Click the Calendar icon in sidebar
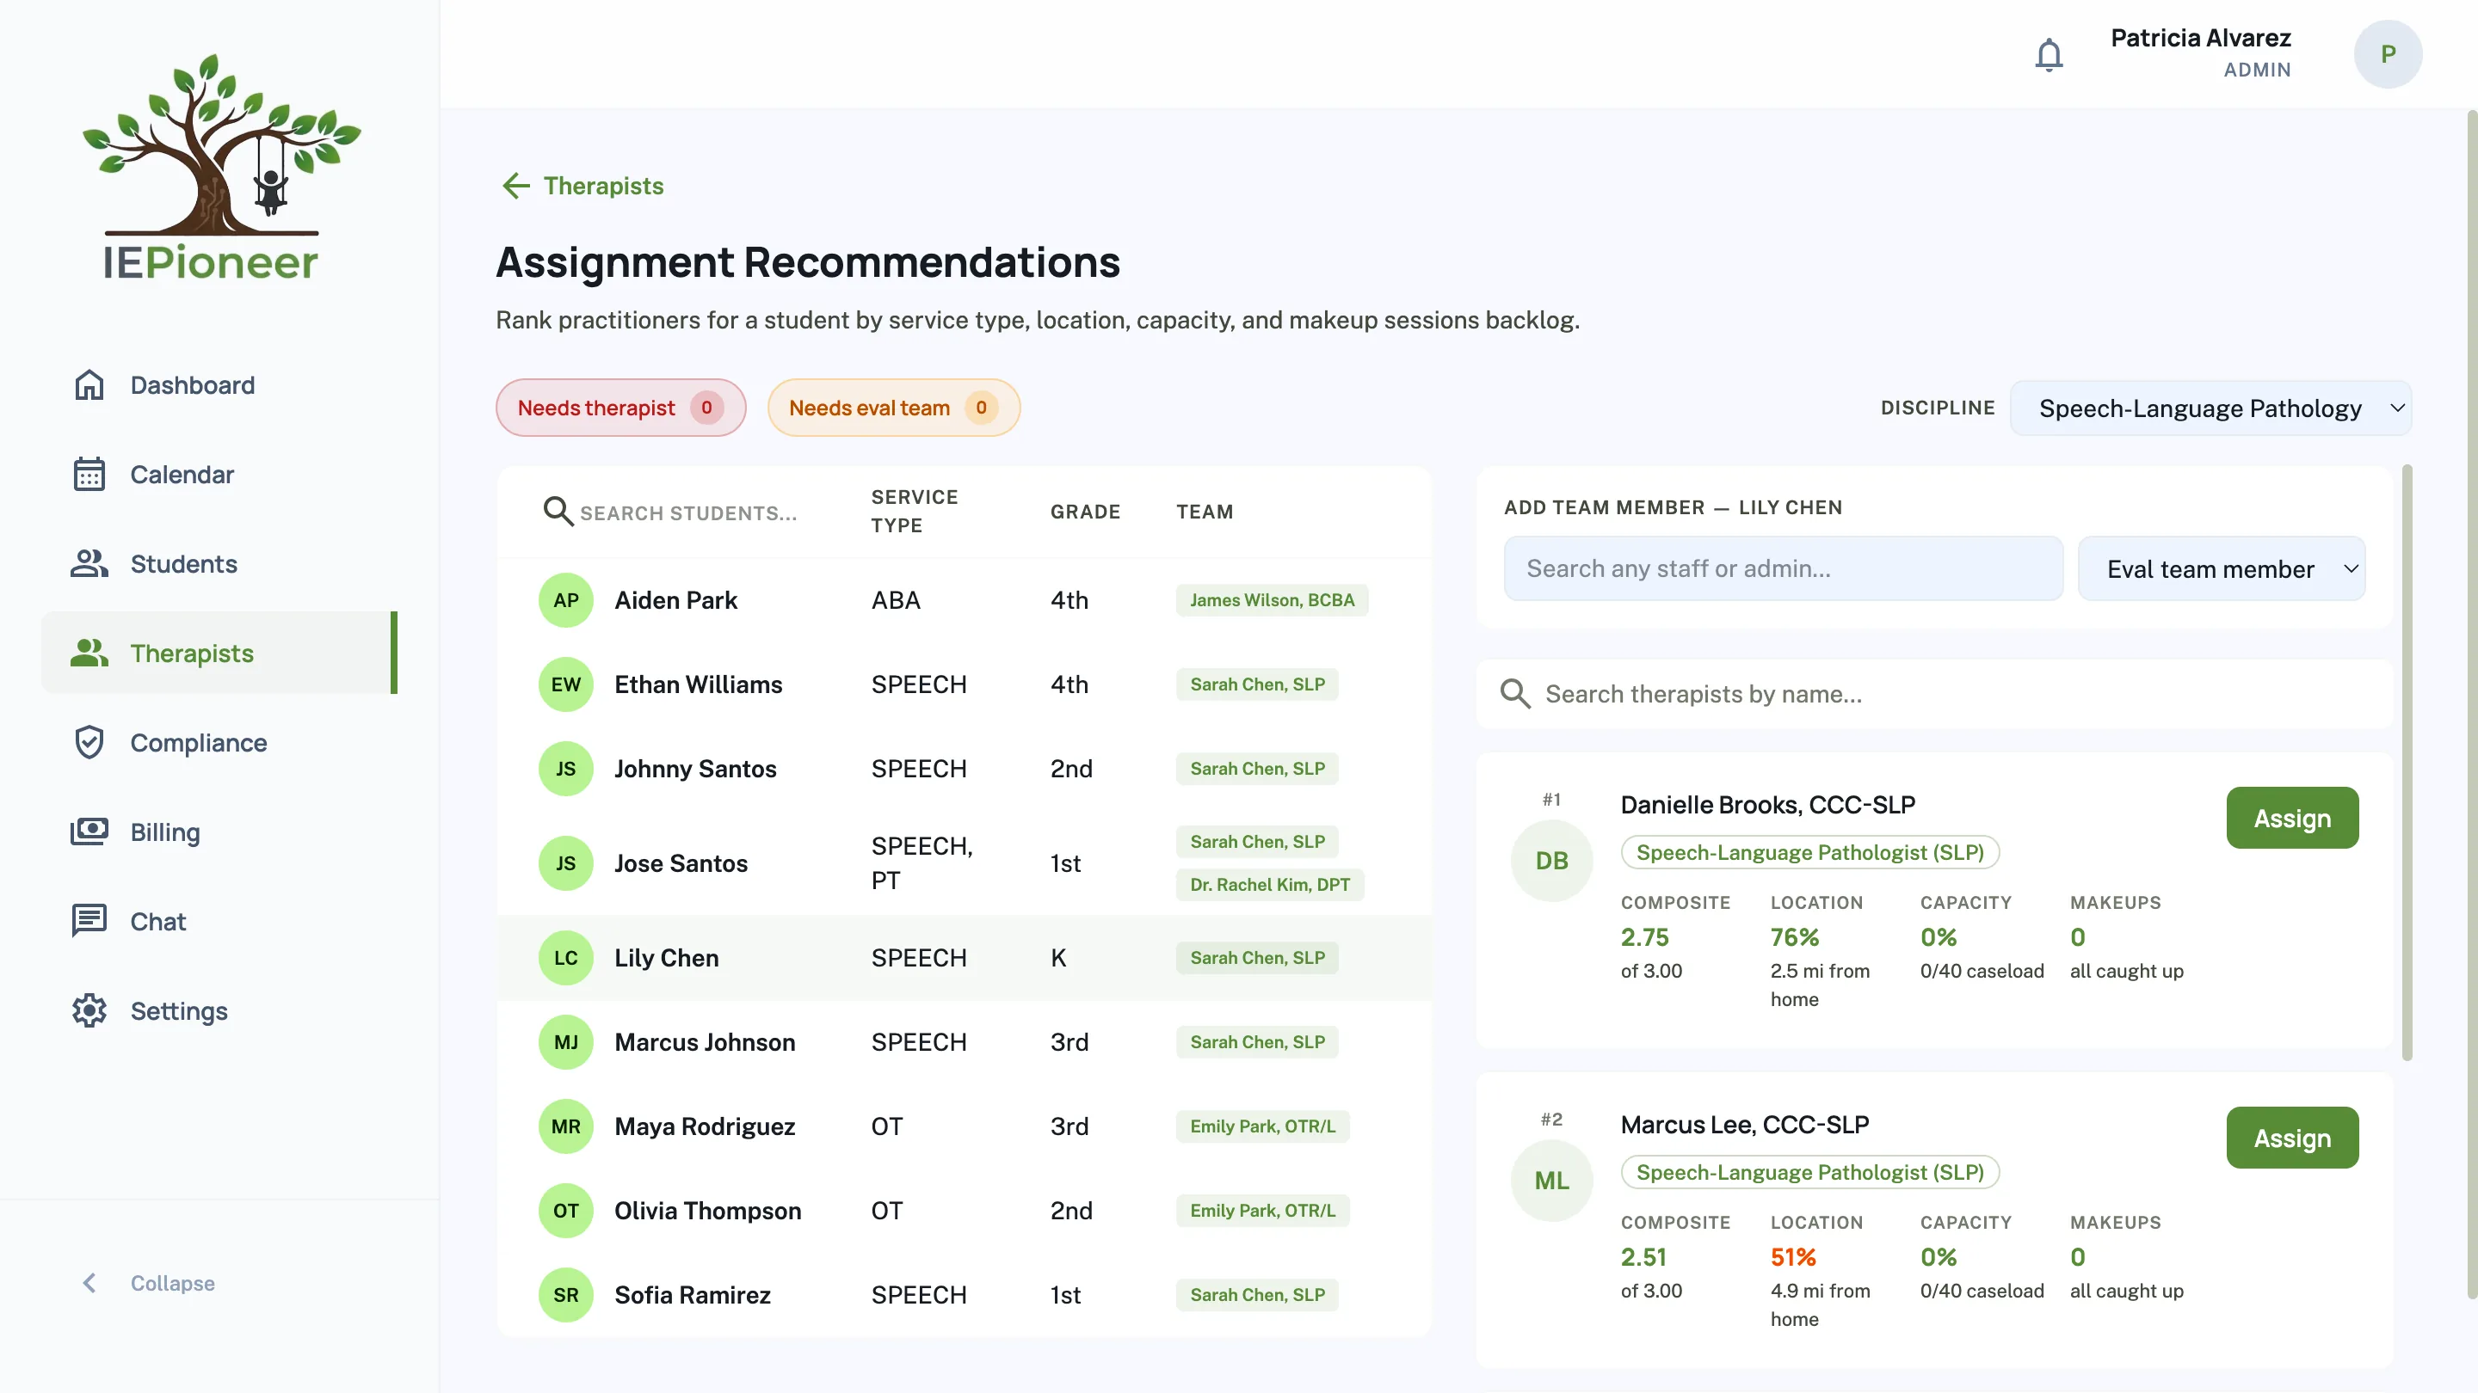The height and width of the screenshot is (1393, 2478). pos(89,475)
